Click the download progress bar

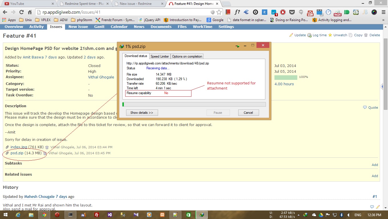[x=194, y=104]
